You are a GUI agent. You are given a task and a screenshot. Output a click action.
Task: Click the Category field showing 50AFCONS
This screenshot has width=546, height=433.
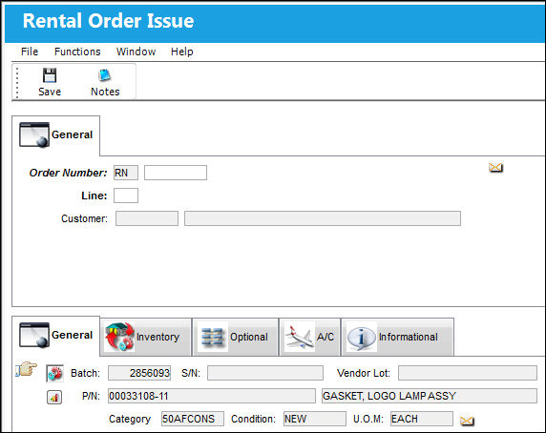[x=193, y=419]
